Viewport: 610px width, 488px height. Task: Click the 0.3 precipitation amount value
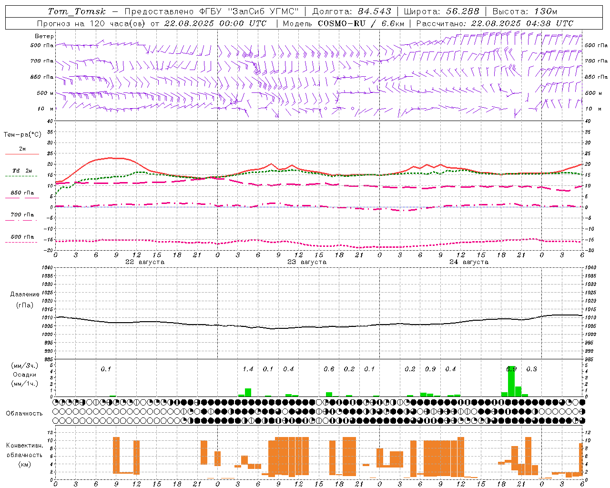tap(531, 369)
